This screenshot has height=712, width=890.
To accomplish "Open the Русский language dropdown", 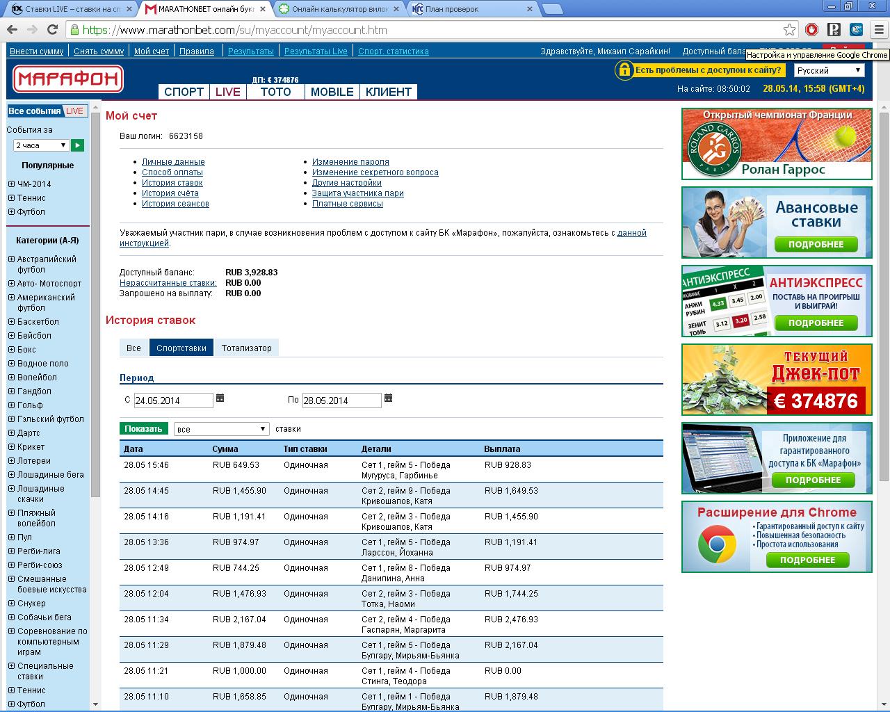I will click(830, 70).
